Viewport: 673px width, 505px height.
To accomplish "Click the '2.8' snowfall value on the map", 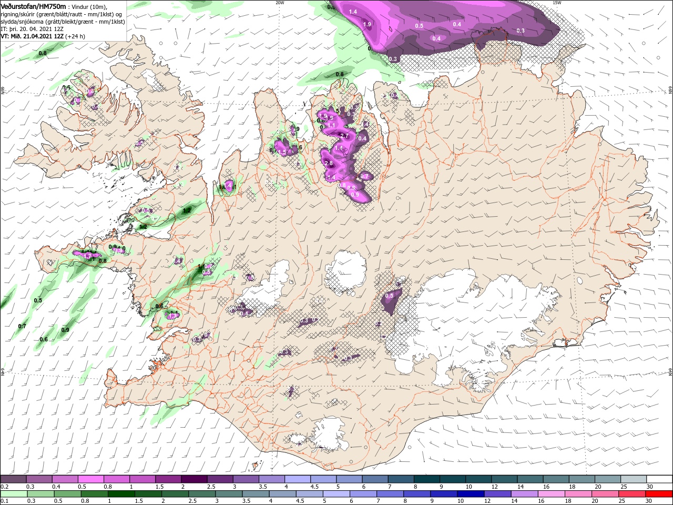I will click(x=329, y=164).
